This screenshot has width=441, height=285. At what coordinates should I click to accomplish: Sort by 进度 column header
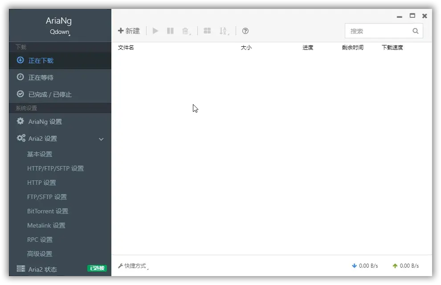tap(308, 48)
